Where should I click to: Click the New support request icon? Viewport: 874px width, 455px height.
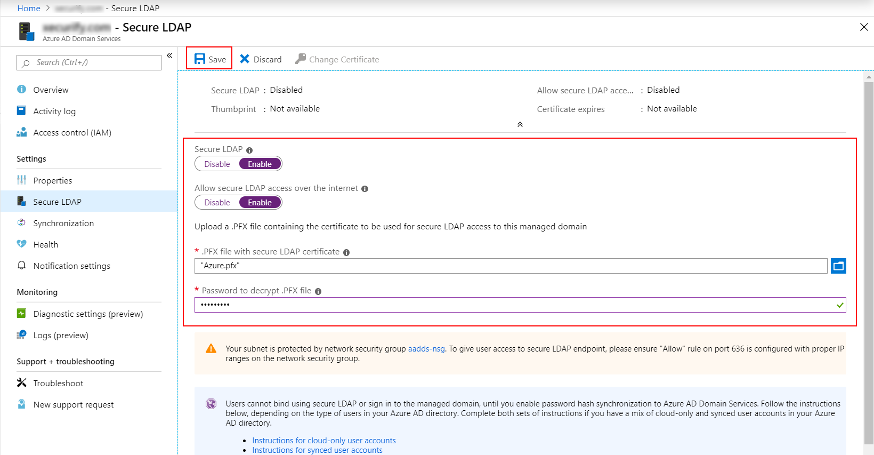pos(21,404)
